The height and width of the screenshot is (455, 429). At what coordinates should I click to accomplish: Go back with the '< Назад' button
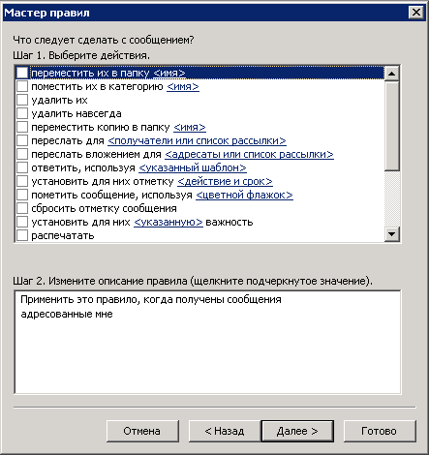pyautogui.click(x=225, y=431)
